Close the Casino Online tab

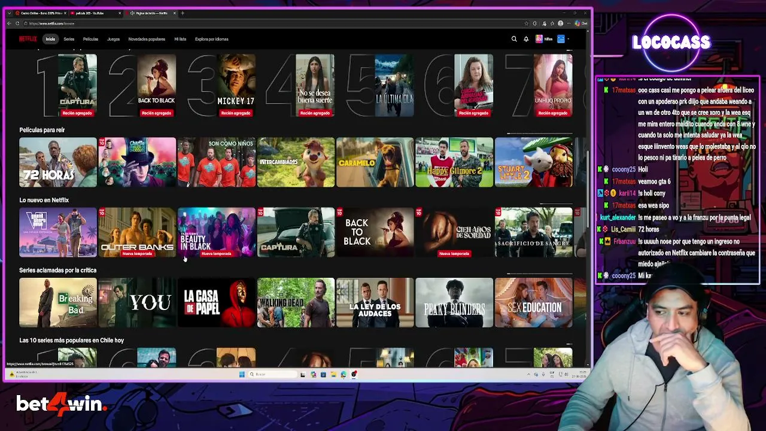tap(64, 13)
